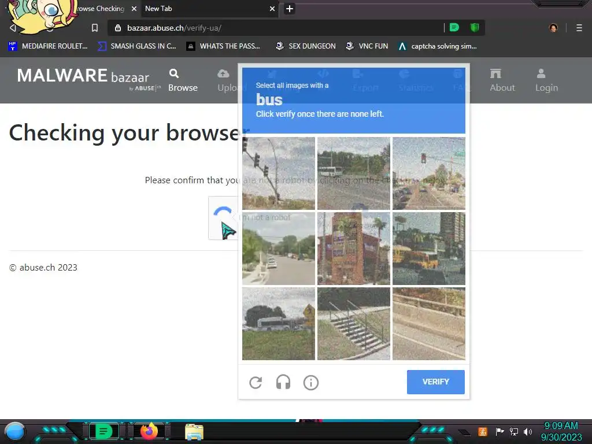Click Action Center flag tray icon

500,431
